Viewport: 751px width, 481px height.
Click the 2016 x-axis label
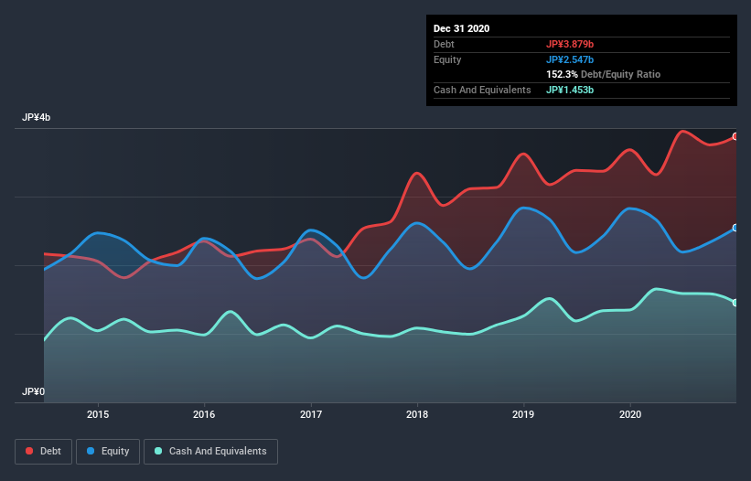[204, 414]
